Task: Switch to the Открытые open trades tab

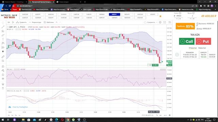Action: (193, 48)
